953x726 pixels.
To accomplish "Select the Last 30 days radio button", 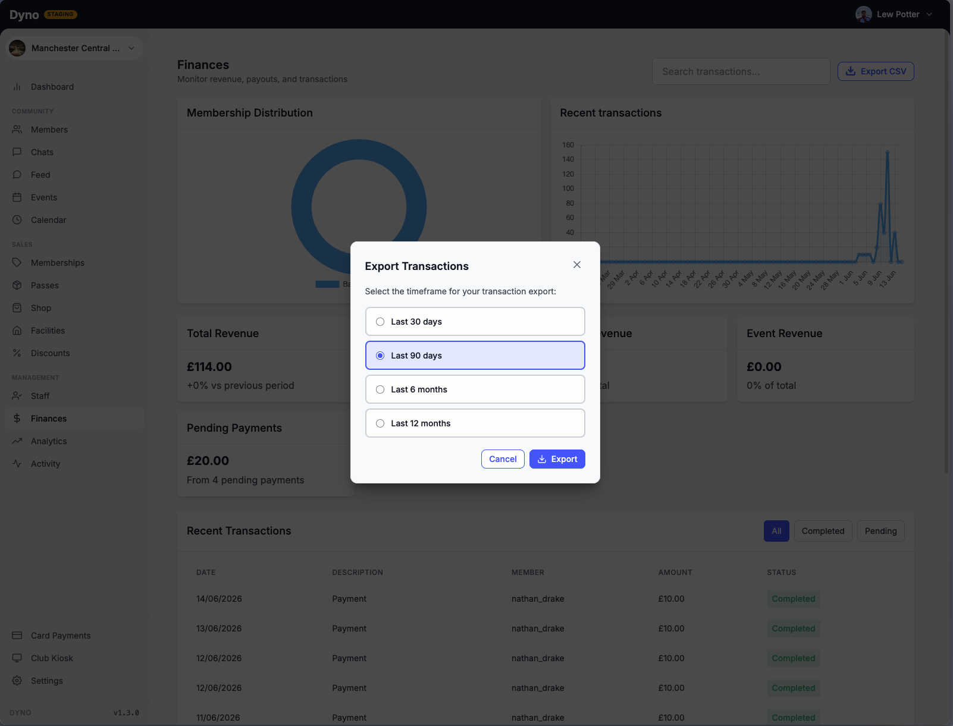I will (x=380, y=322).
